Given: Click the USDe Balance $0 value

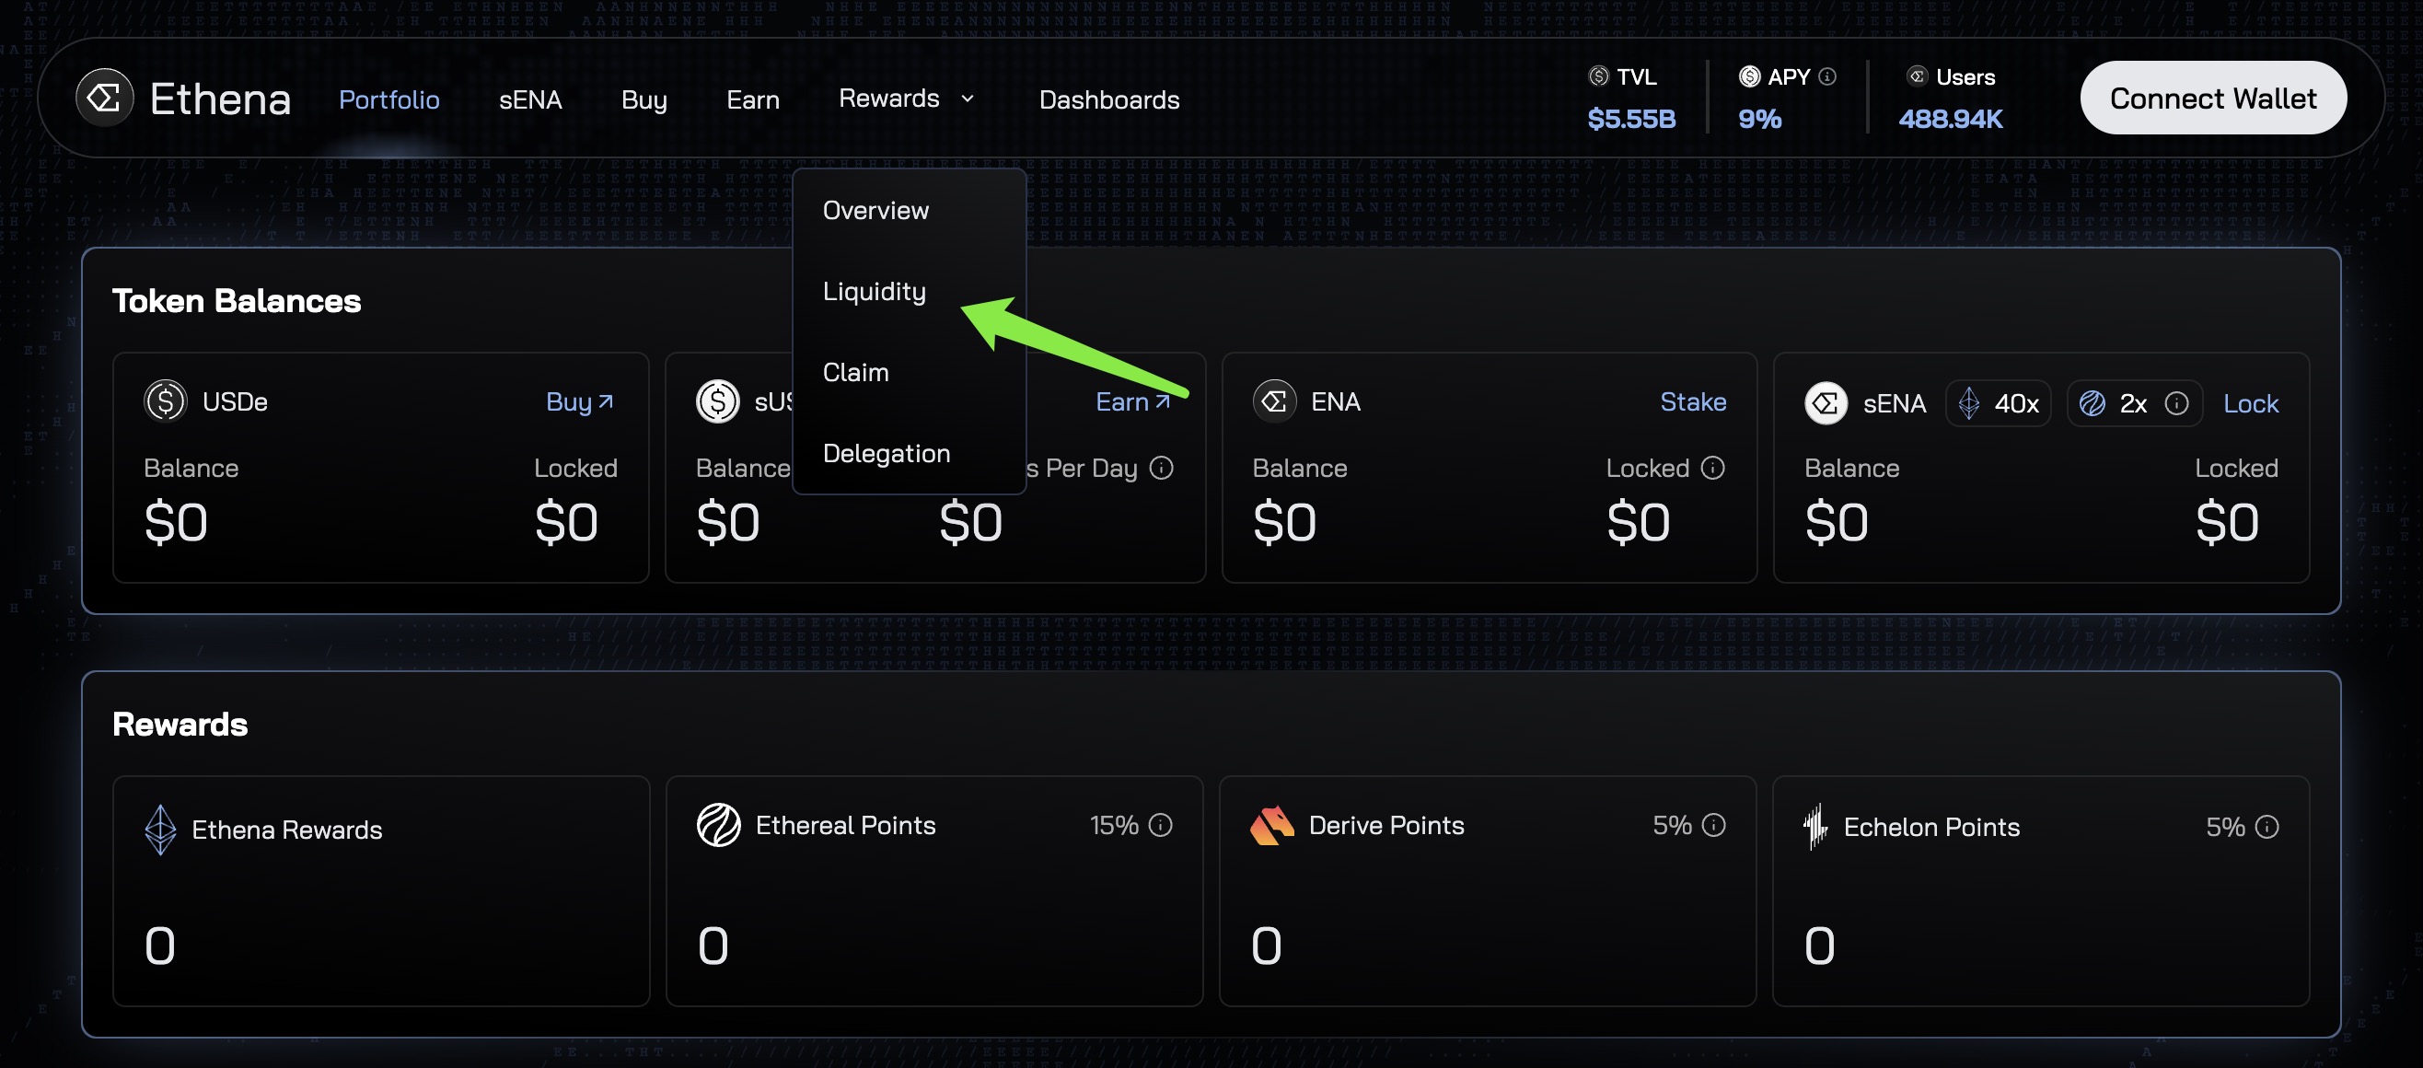Looking at the screenshot, I should [176, 522].
